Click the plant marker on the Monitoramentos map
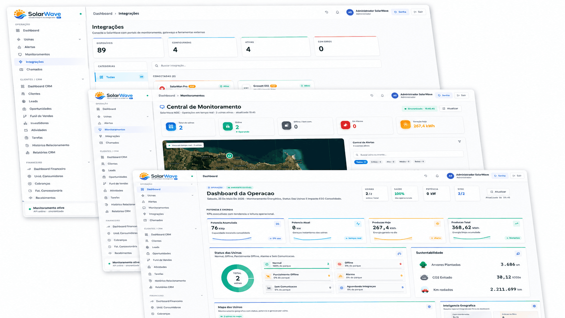 tap(229, 156)
